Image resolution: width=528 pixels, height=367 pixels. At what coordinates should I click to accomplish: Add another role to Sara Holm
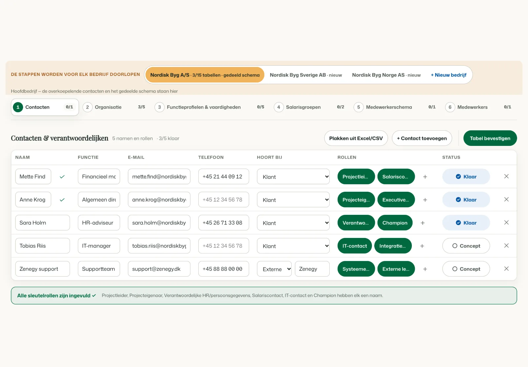click(423, 223)
